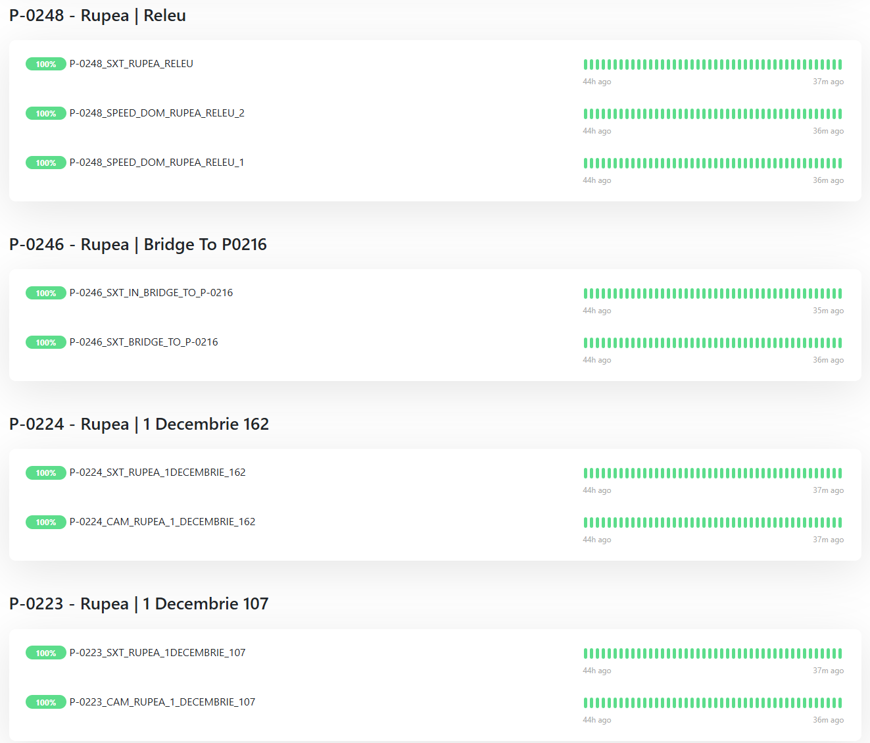Screen dimensions: 870x743
Task: Click the 100% badge beside P-0246_SXT_BRIDGE_TO_P-0216
Action: coord(45,342)
